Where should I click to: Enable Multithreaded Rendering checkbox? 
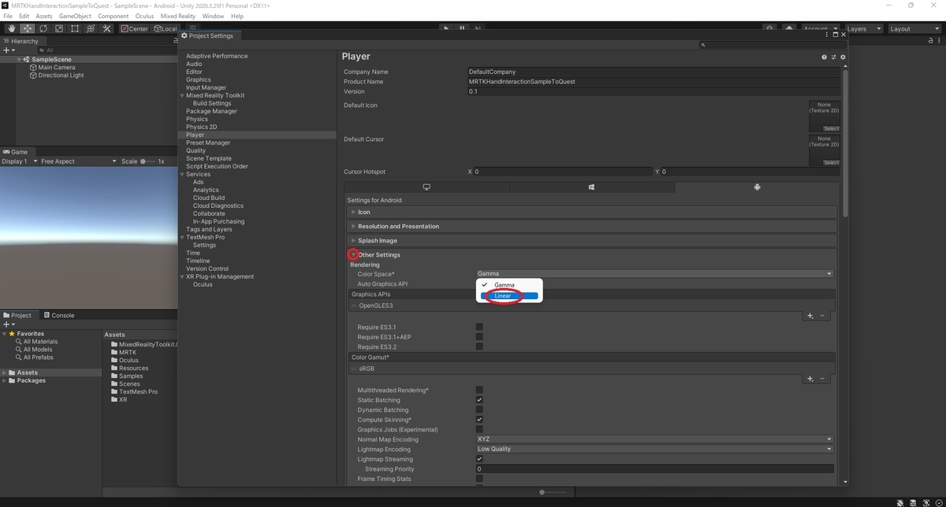[479, 390]
